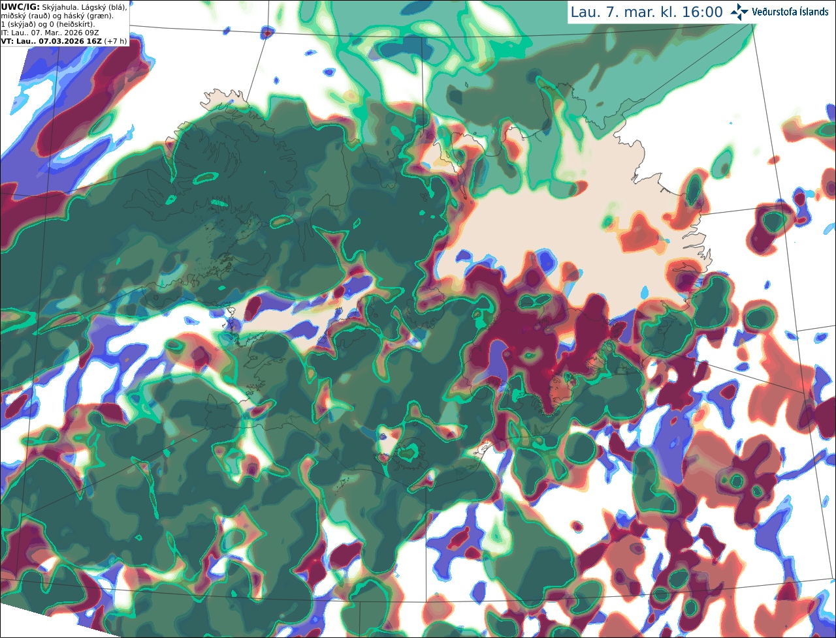Click the '1 (skýjað) og 0 (heiðskírt).' legend line
This screenshot has height=638, width=836.
point(48,24)
